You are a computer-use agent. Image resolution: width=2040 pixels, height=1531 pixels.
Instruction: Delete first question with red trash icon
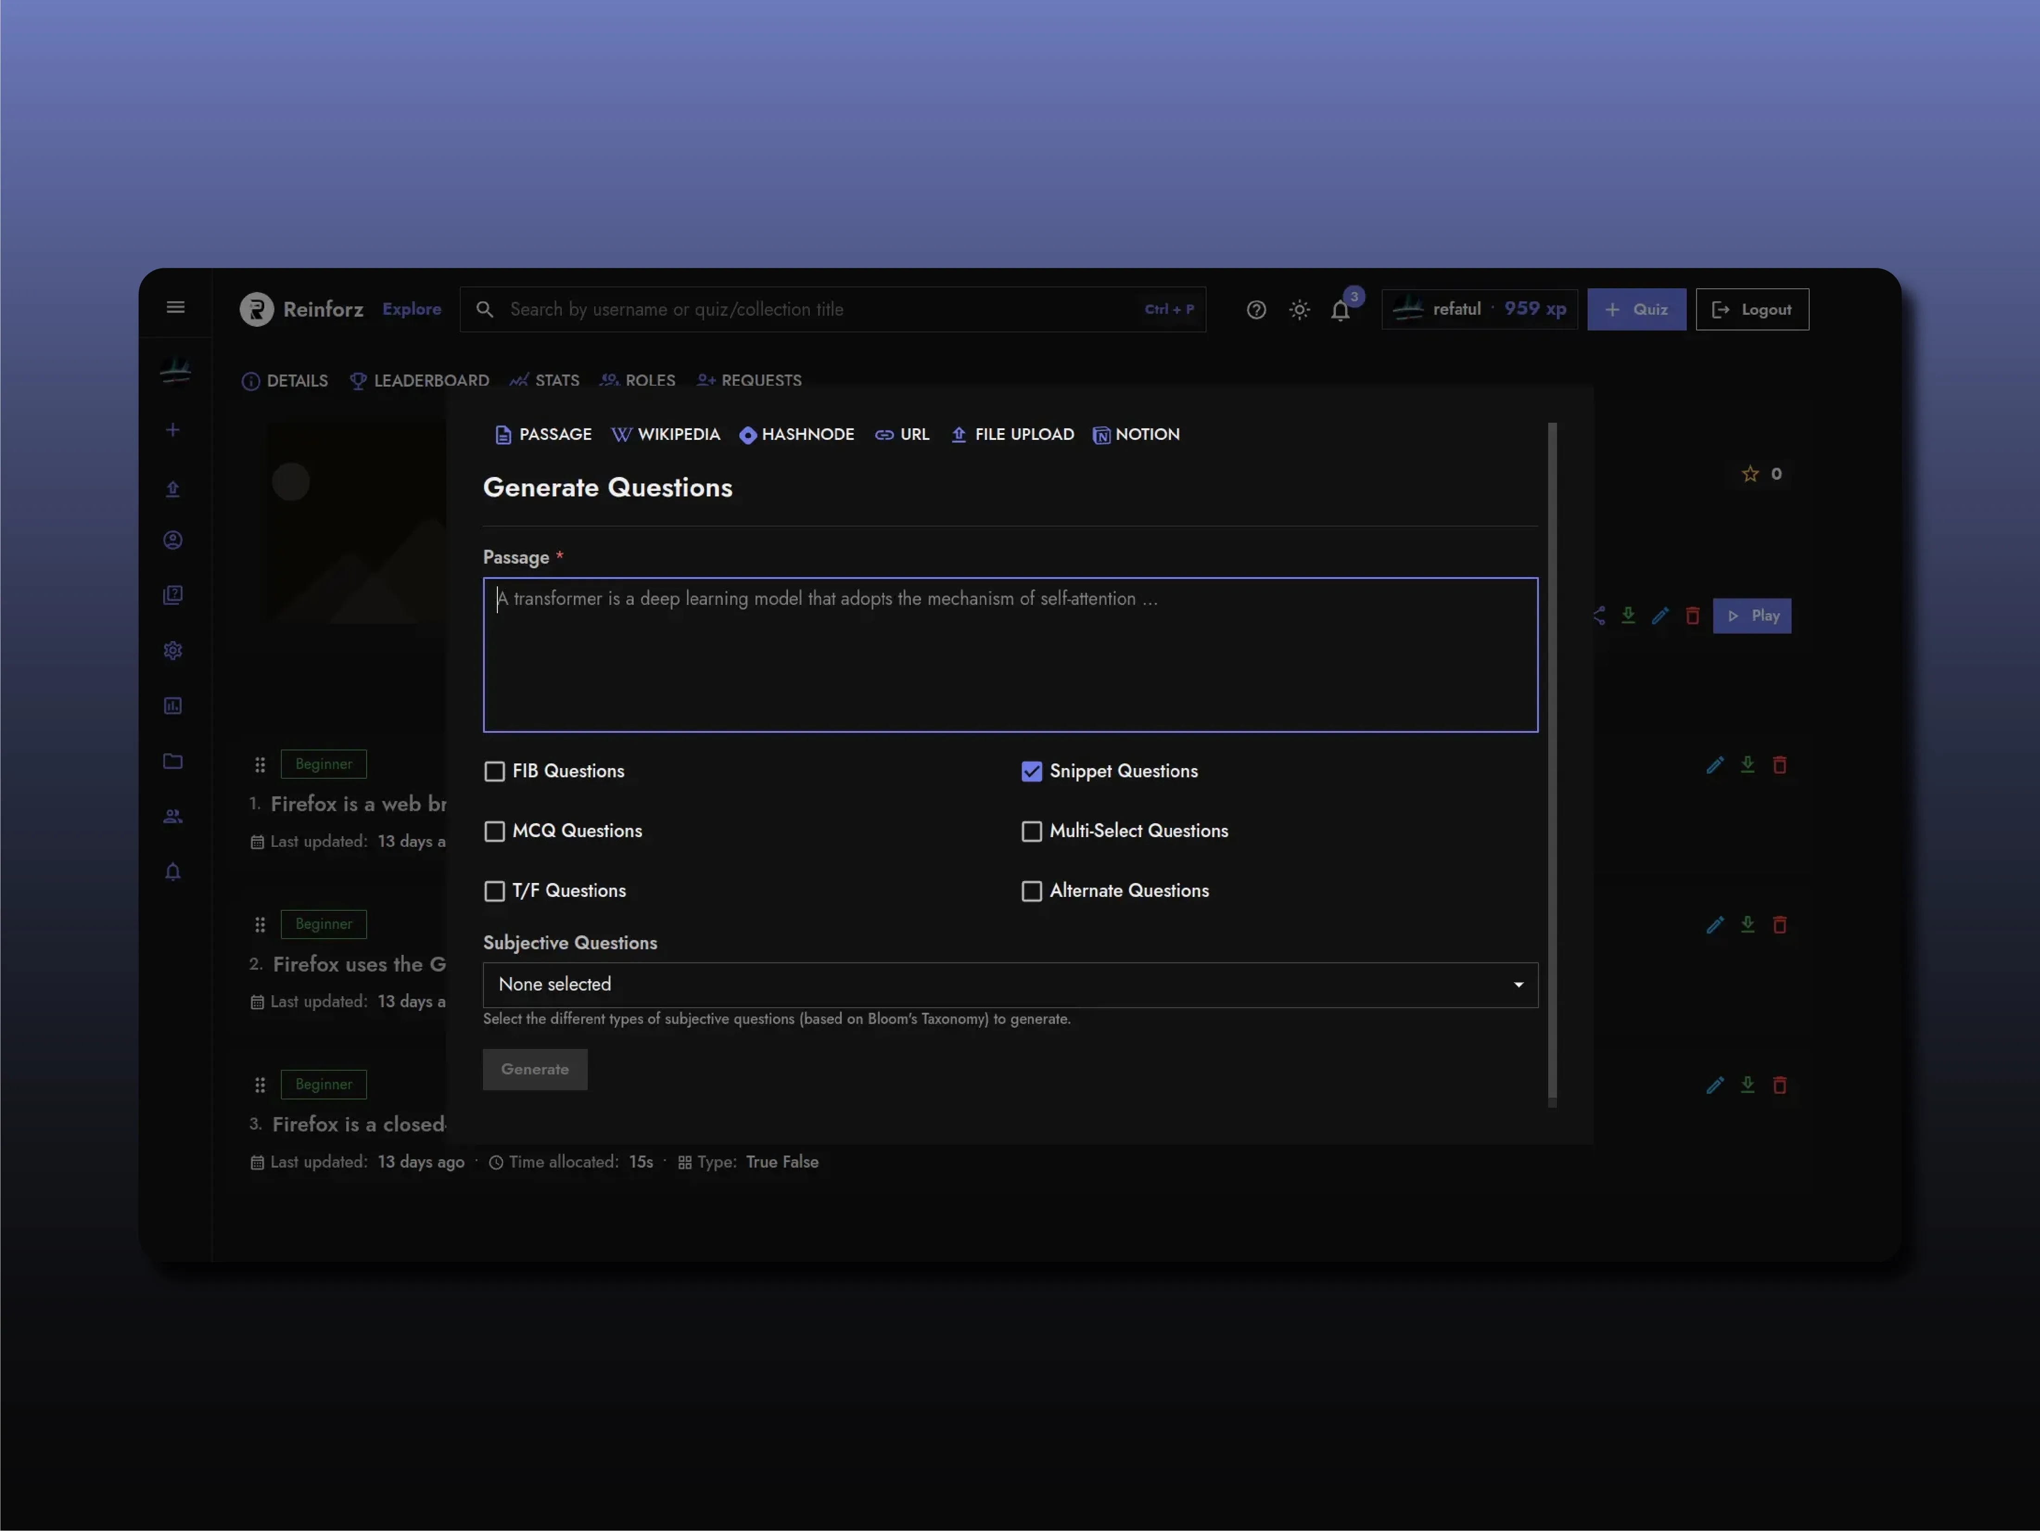[1779, 765]
